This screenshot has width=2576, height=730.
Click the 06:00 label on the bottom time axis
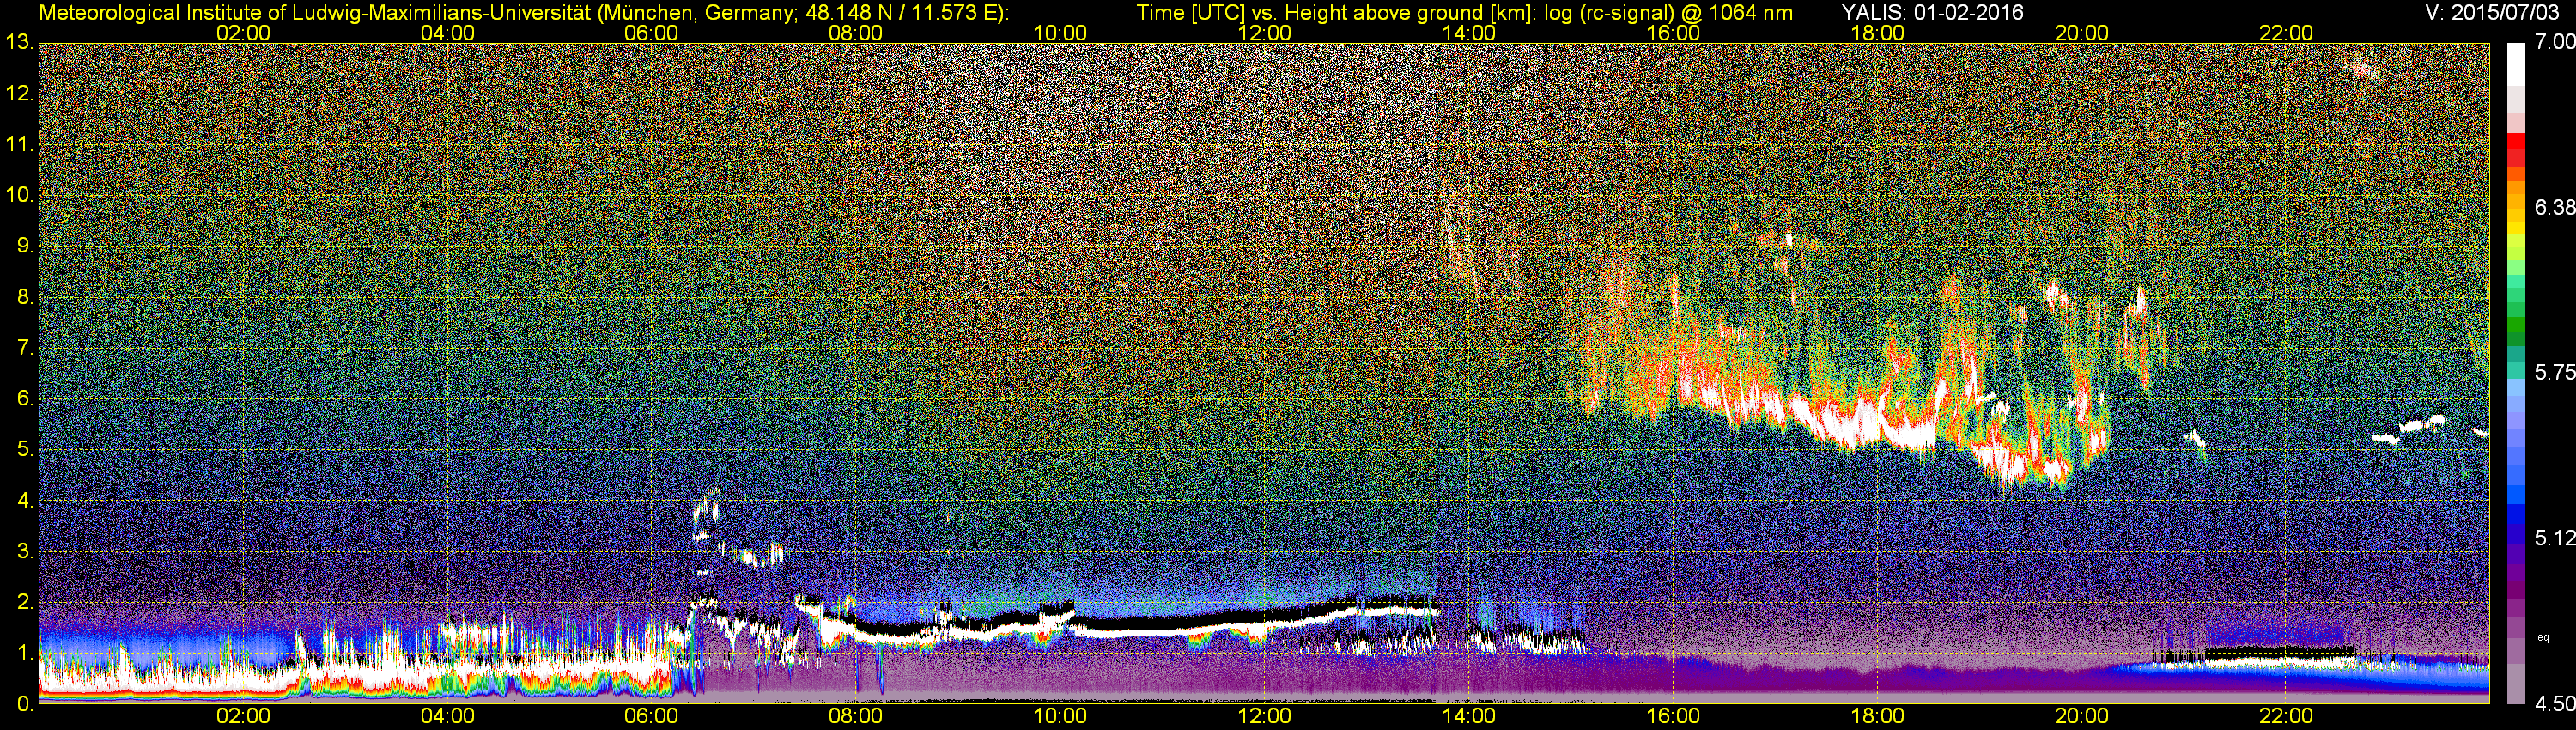pos(651,716)
